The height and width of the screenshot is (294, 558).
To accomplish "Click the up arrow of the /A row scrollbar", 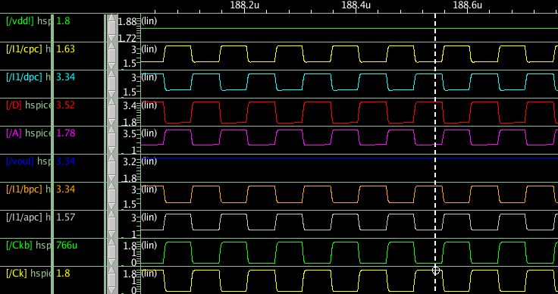I will [111, 130].
